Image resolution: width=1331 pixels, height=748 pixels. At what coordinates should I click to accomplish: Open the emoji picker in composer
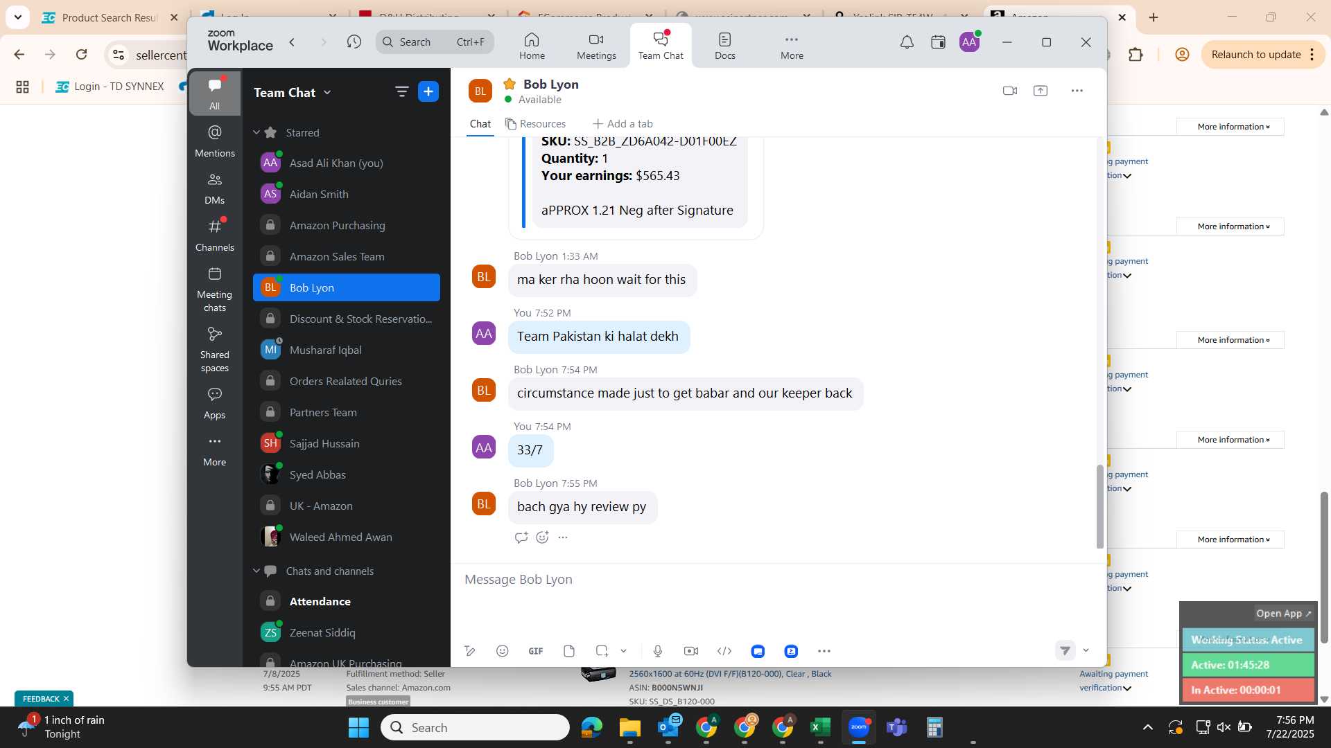point(503,651)
